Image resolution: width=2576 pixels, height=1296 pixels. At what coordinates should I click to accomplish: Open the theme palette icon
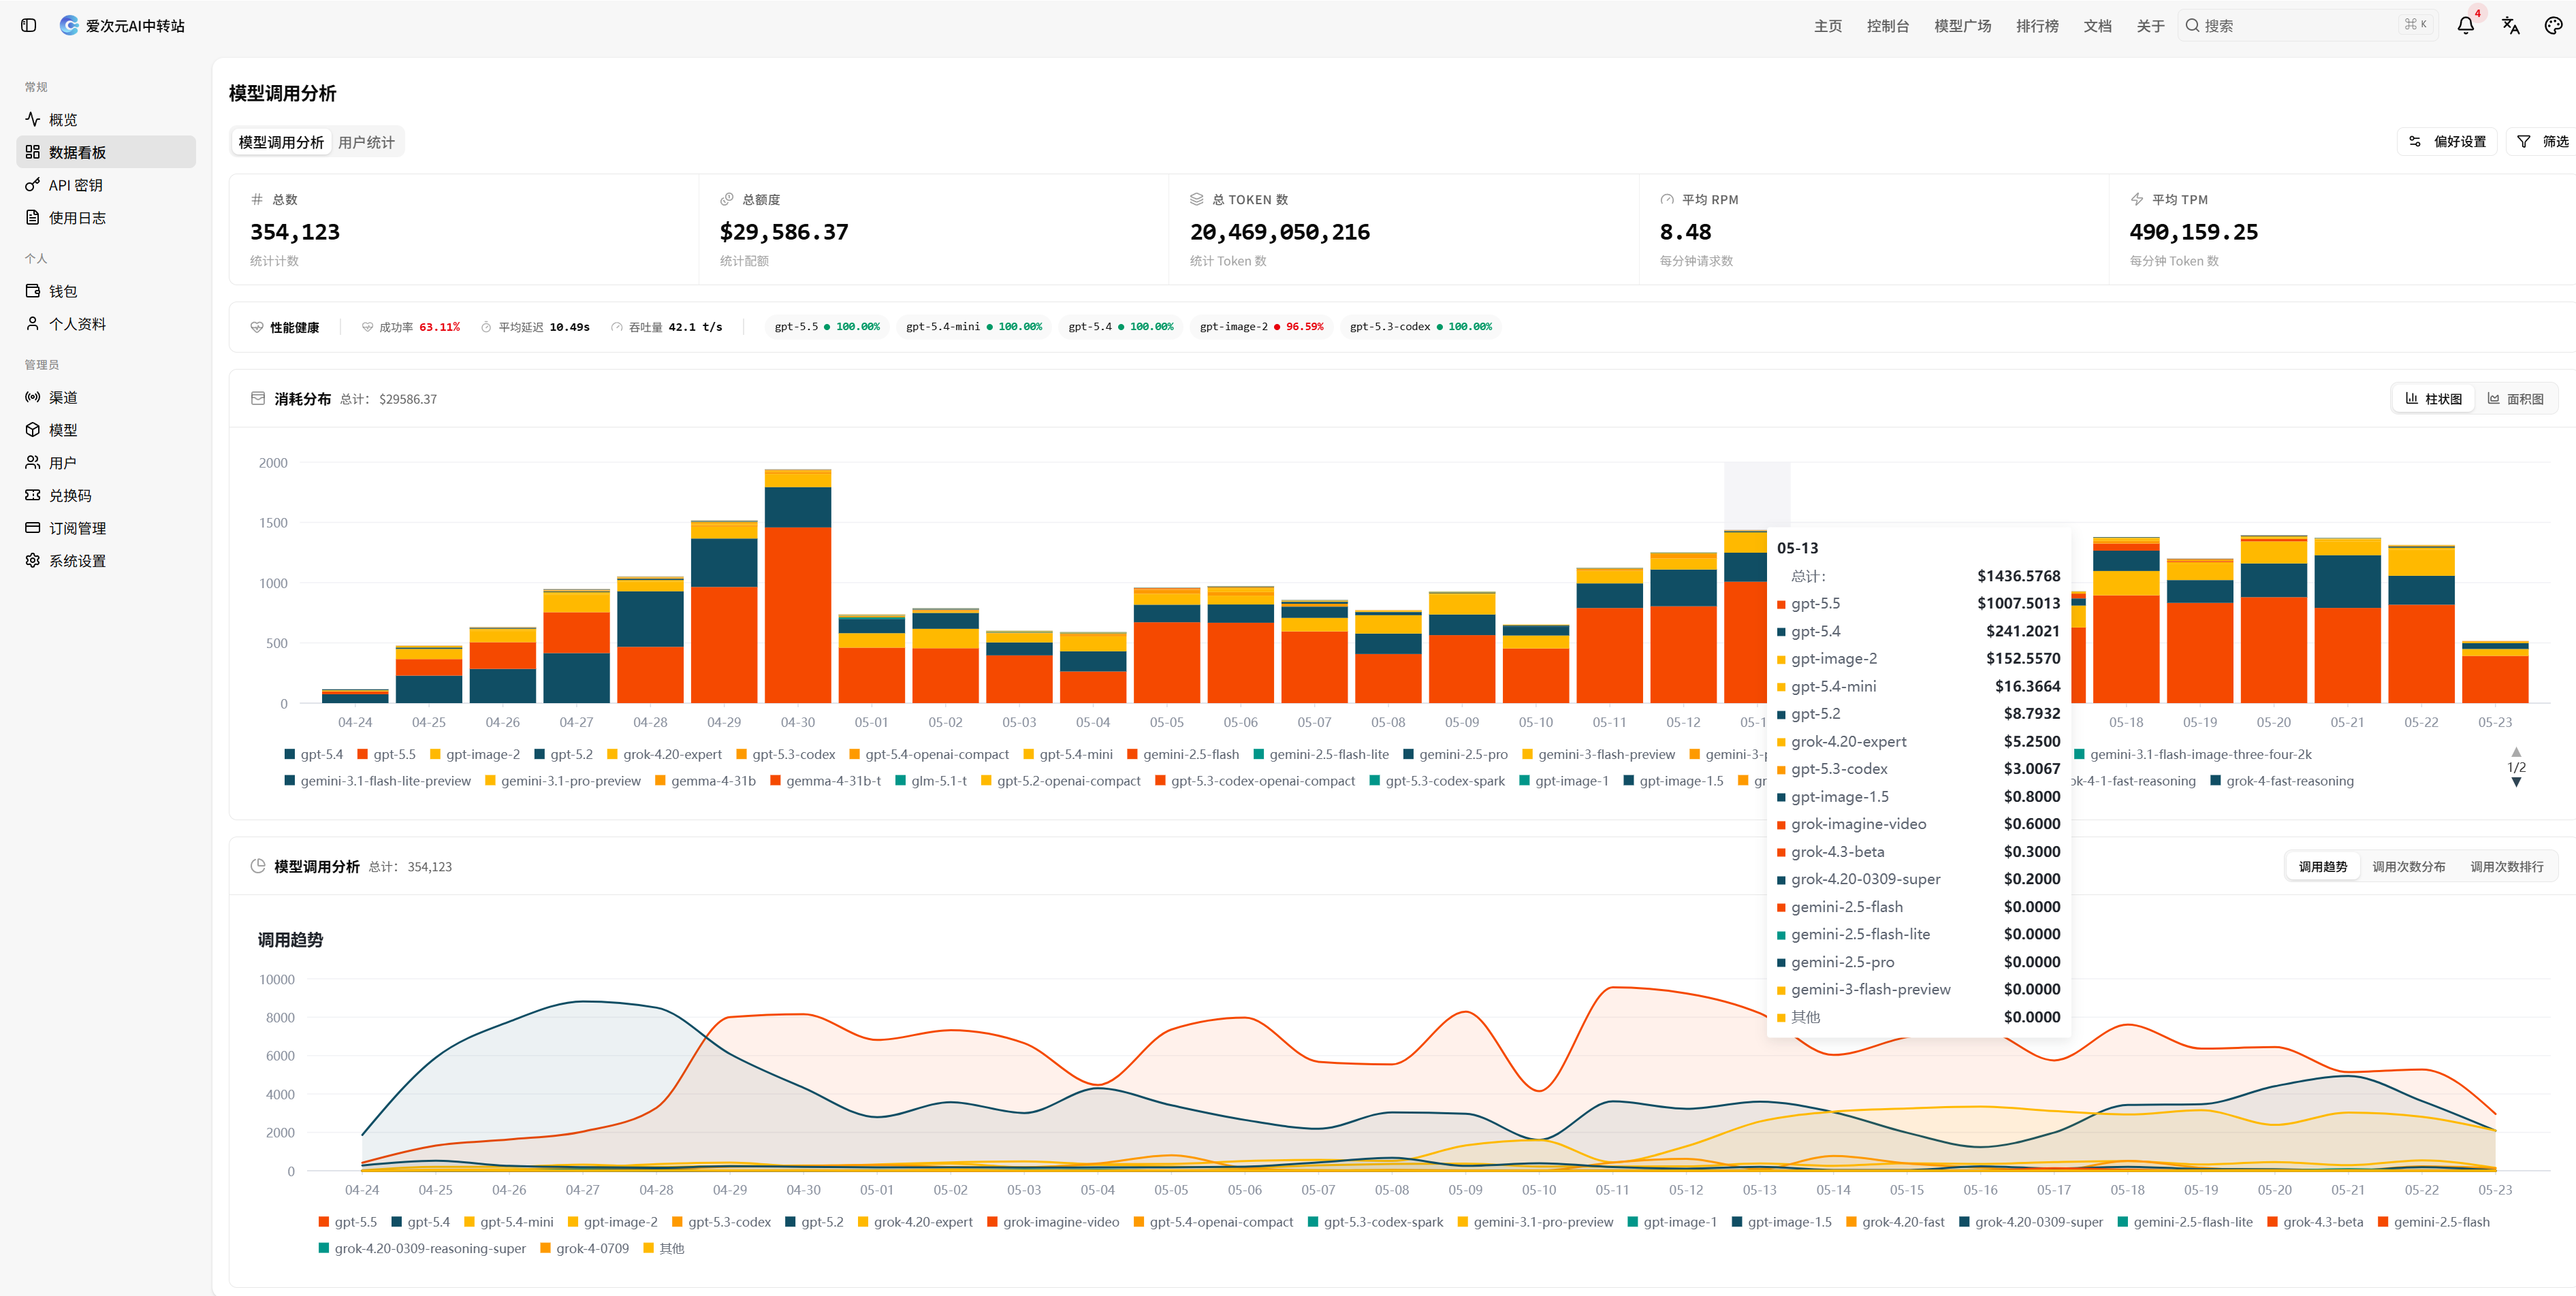pyautogui.click(x=2553, y=25)
